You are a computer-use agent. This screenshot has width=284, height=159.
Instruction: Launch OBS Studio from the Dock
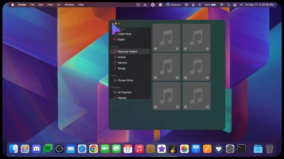pos(59,149)
